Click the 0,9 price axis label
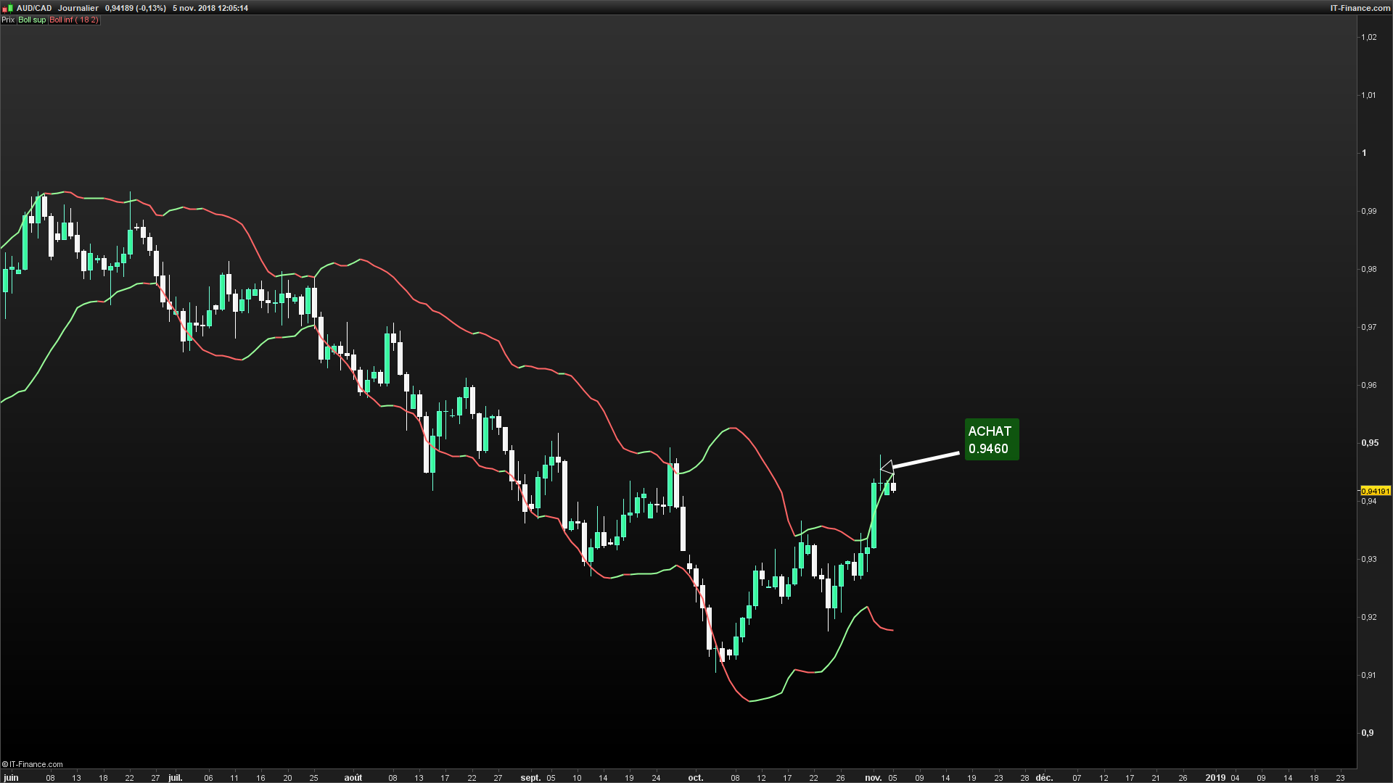Viewport: 1393px width, 783px height. (x=1368, y=732)
